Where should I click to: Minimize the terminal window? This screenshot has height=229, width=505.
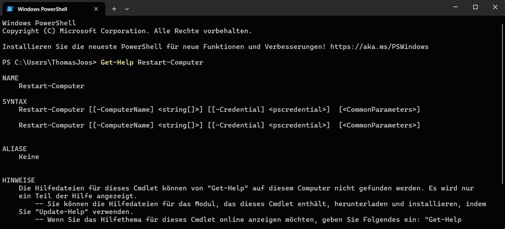tap(453, 7)
